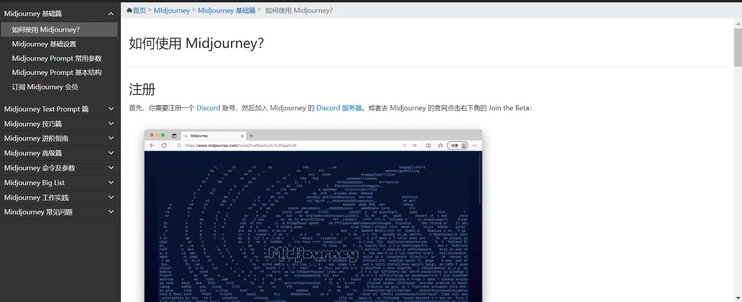Click the home icon in breadcrumb
The height and width of the screenshot is (302, 742).
[129, 11]
